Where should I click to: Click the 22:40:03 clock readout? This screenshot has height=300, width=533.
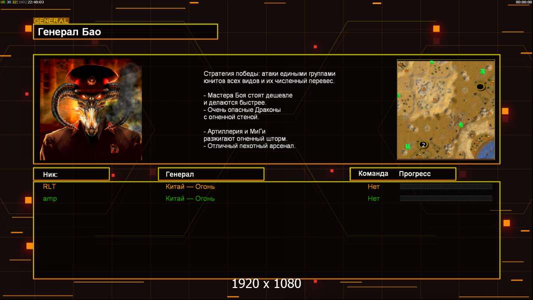point(35,2)
